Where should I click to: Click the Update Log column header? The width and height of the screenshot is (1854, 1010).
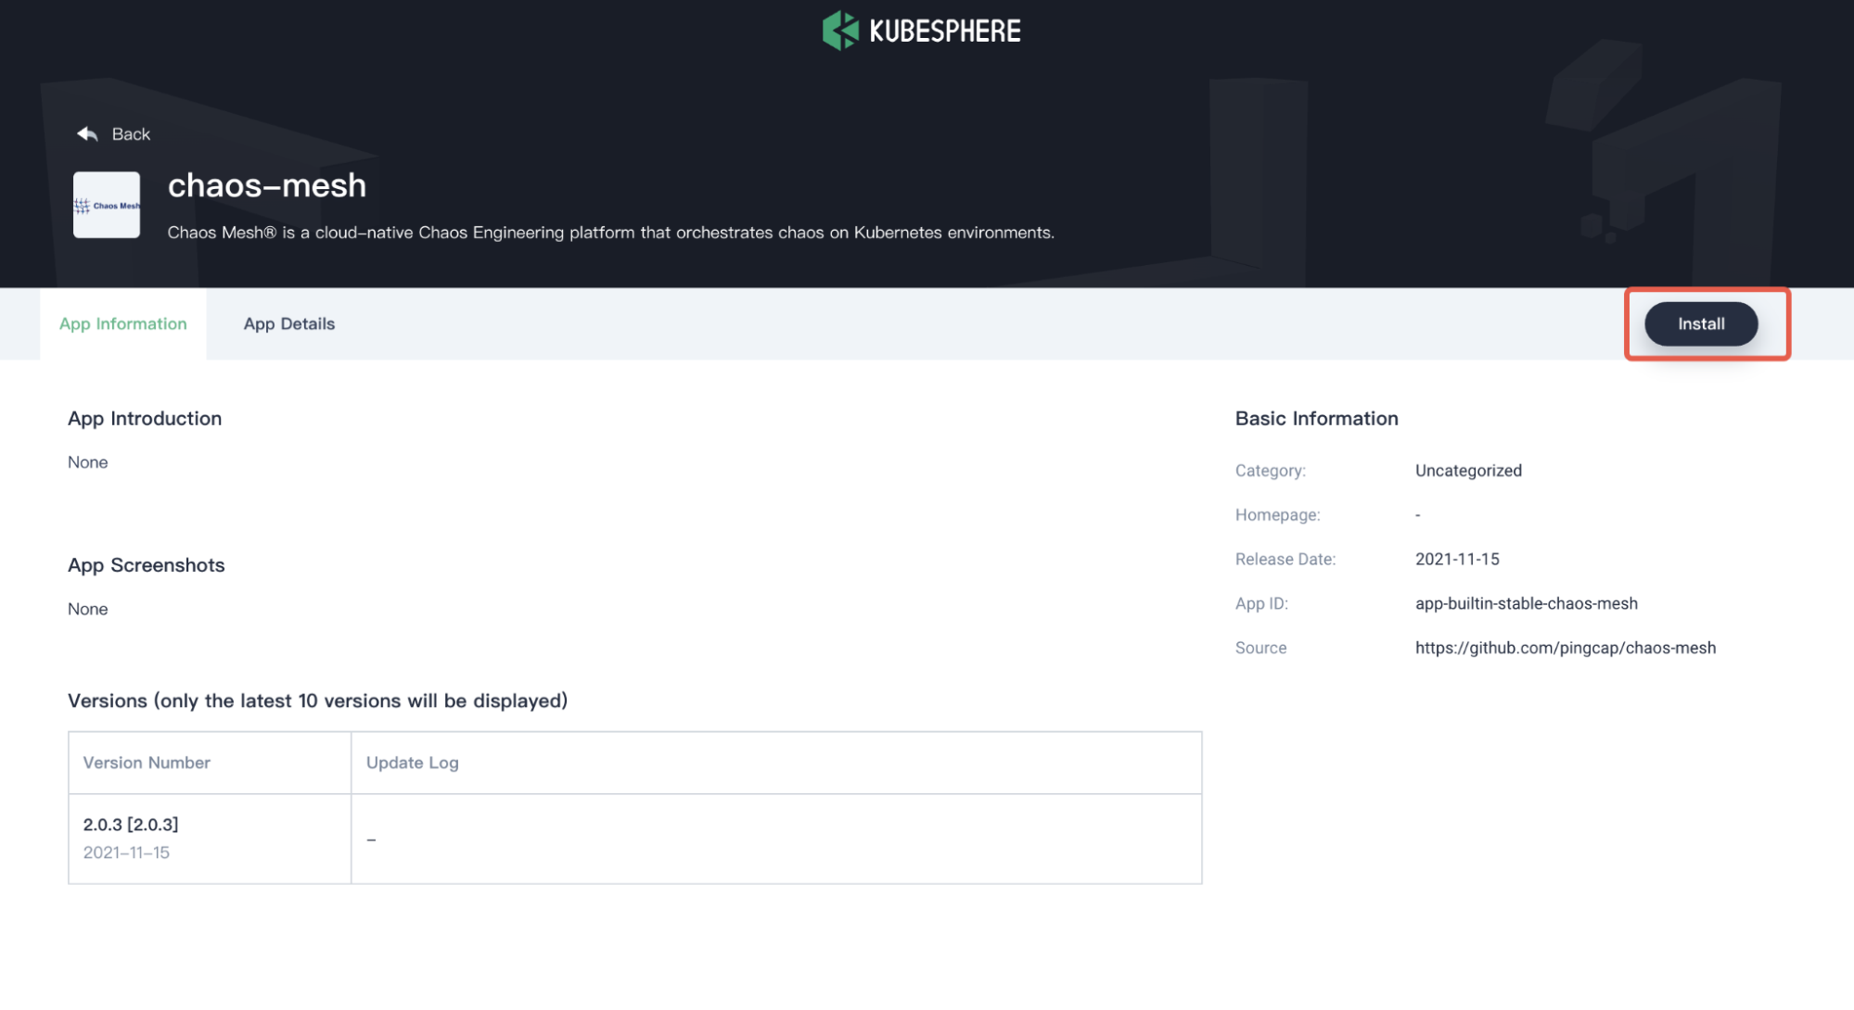pyautogui.click(x=412, y=763)
